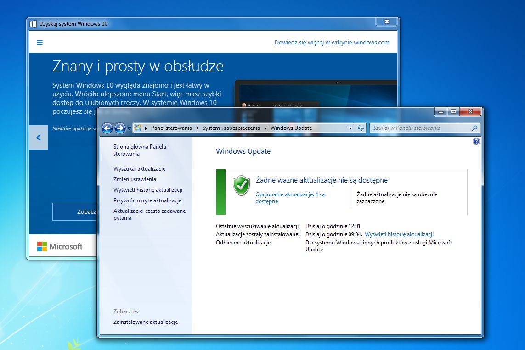The image size is (525, 350).
Task: Open address bar history dropdown
Action: coord(350,128)
